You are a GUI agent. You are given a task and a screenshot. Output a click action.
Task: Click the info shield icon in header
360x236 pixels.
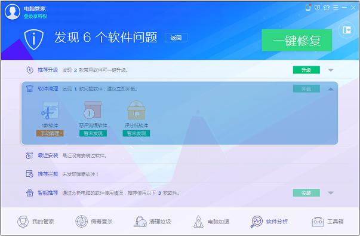coord(34,39)
